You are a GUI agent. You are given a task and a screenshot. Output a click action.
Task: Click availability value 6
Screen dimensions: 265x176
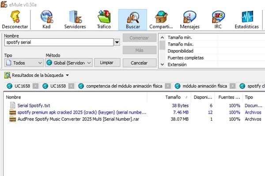[211, 106]
